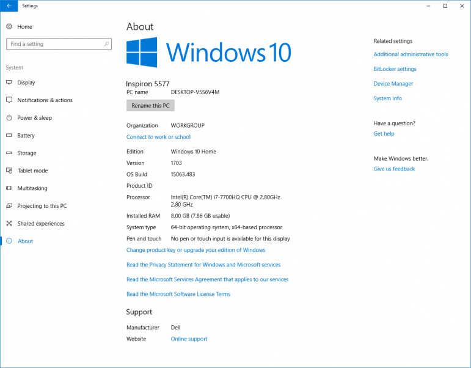Select manufacturer value Dell
471x368 pixels.
[176, 328]
